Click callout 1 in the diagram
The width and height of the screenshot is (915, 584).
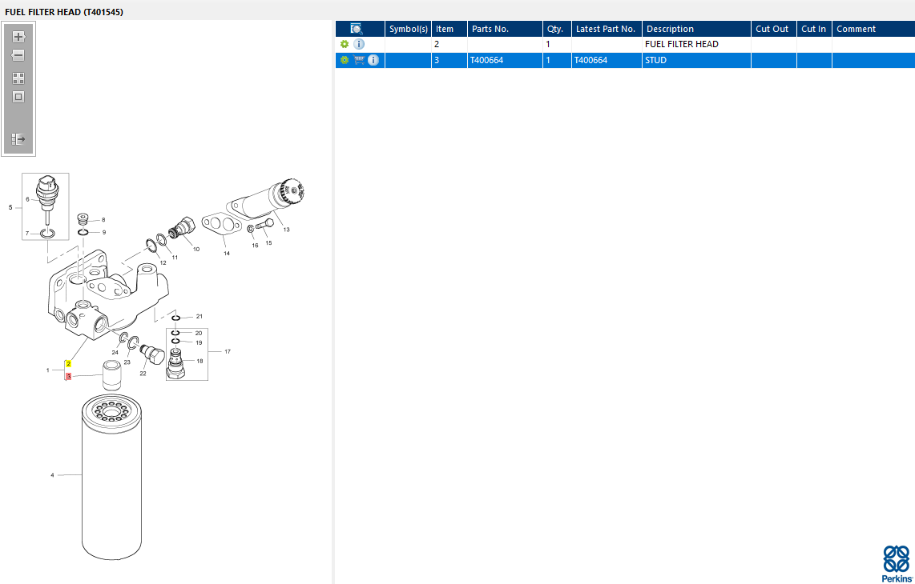pyautogui.click(x=48, y=370)
